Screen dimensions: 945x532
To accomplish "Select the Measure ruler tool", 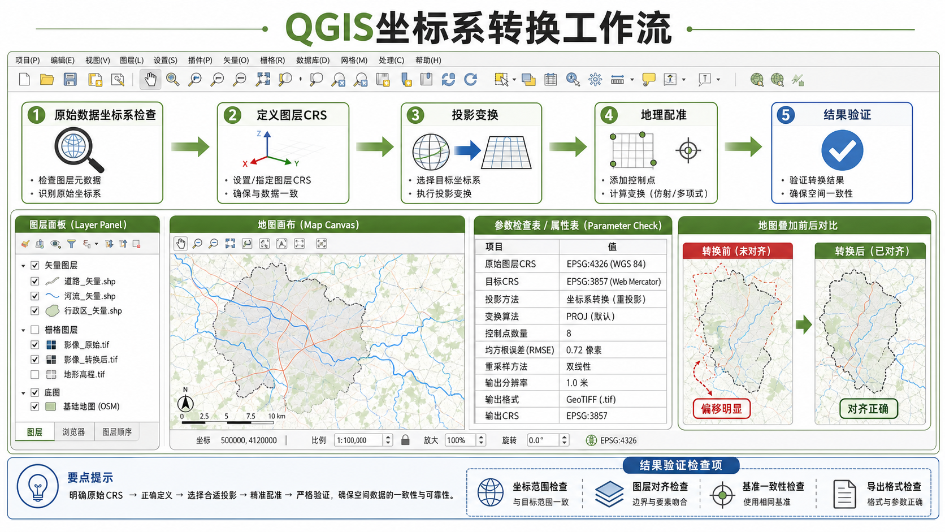I will click(617, 80).
